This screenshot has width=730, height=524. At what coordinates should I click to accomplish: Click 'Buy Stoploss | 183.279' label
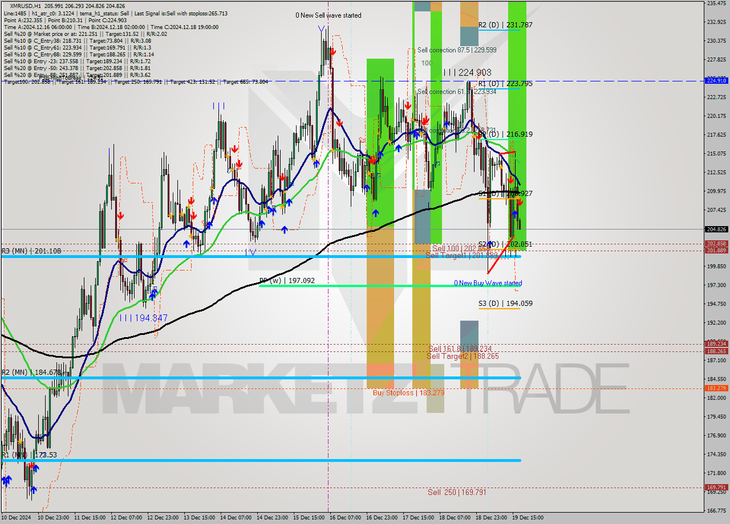click(408, 393)
